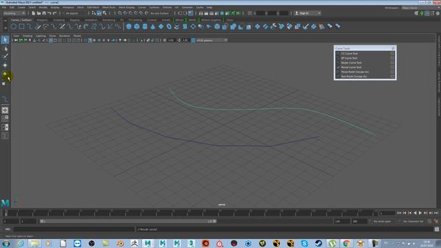This screenshot has width=441, height=248.
Task: Choose Bezier Curve Tool menu entry
Action: [351, 63]
